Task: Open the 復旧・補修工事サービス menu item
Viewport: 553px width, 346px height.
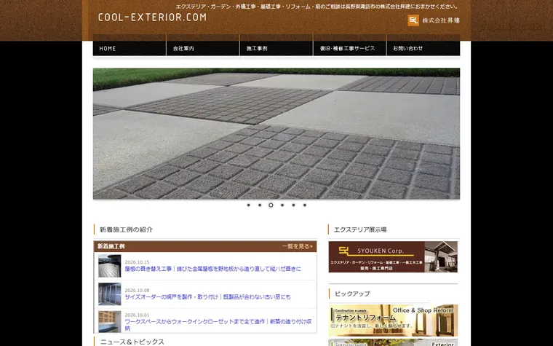Action: pyautogui.click(x=350, y=48)
